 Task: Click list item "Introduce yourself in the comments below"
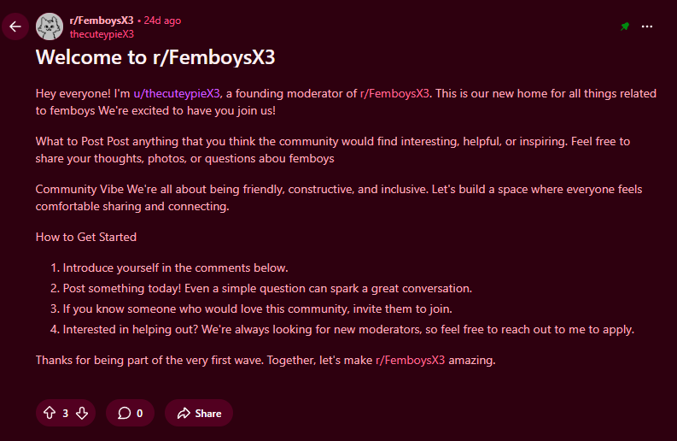click(x=175, y=268)
